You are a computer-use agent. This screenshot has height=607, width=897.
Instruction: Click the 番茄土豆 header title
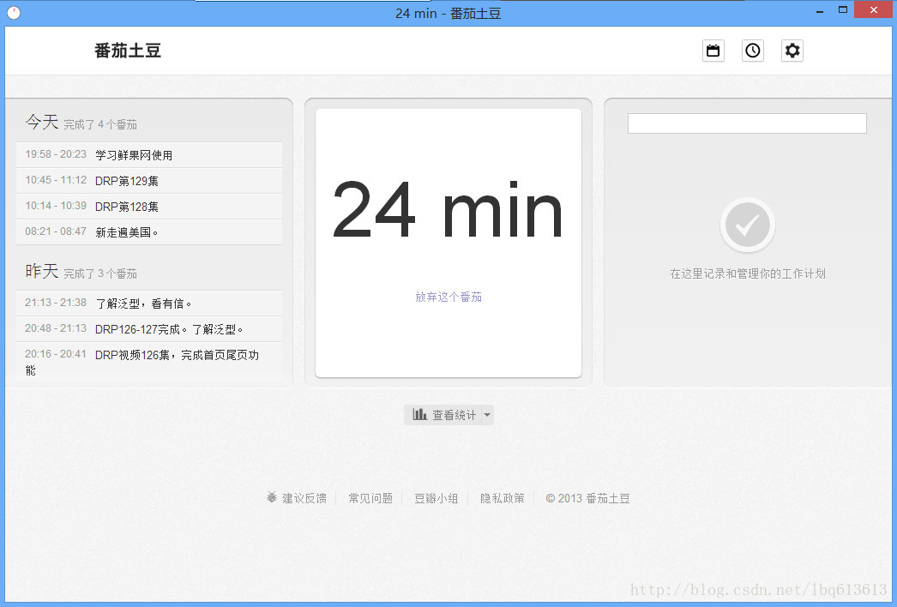tap(128, 51)
